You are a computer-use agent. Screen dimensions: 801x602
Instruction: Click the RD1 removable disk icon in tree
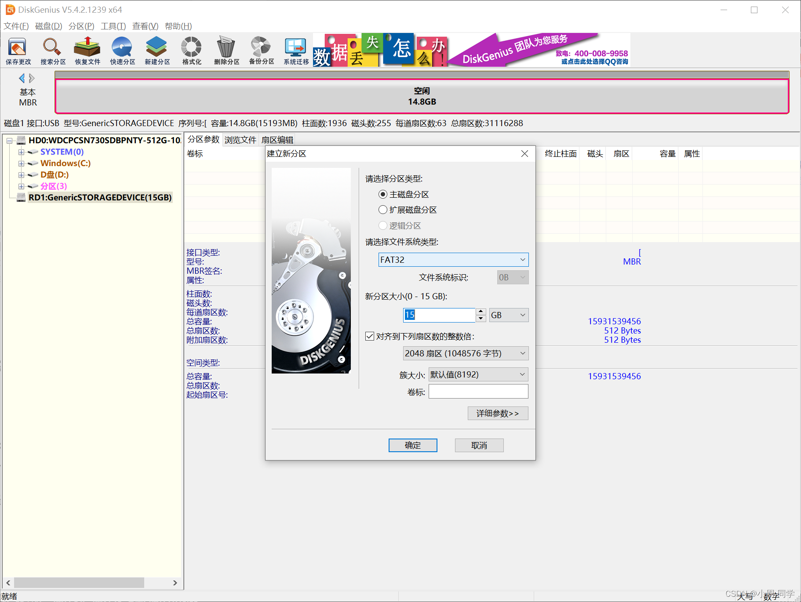(x=21, y=197)
